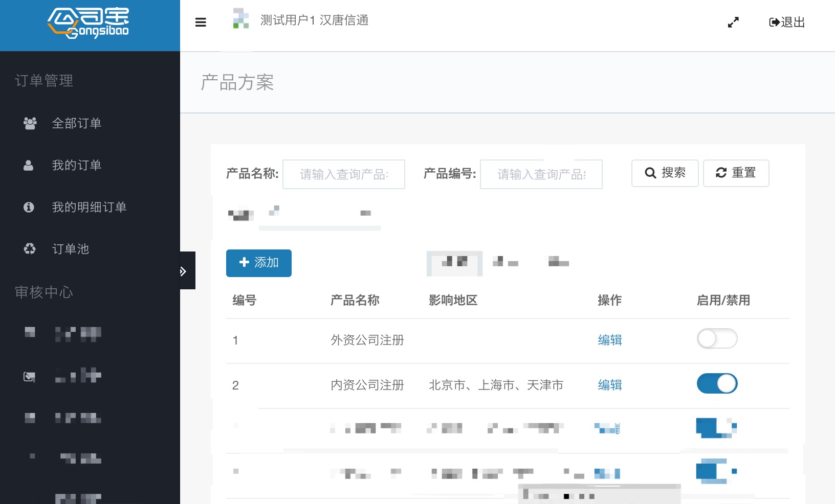Focus the 产品名称 search input
Screen dimensions: 835x504
pyautogui.click(x=343, y=174)
